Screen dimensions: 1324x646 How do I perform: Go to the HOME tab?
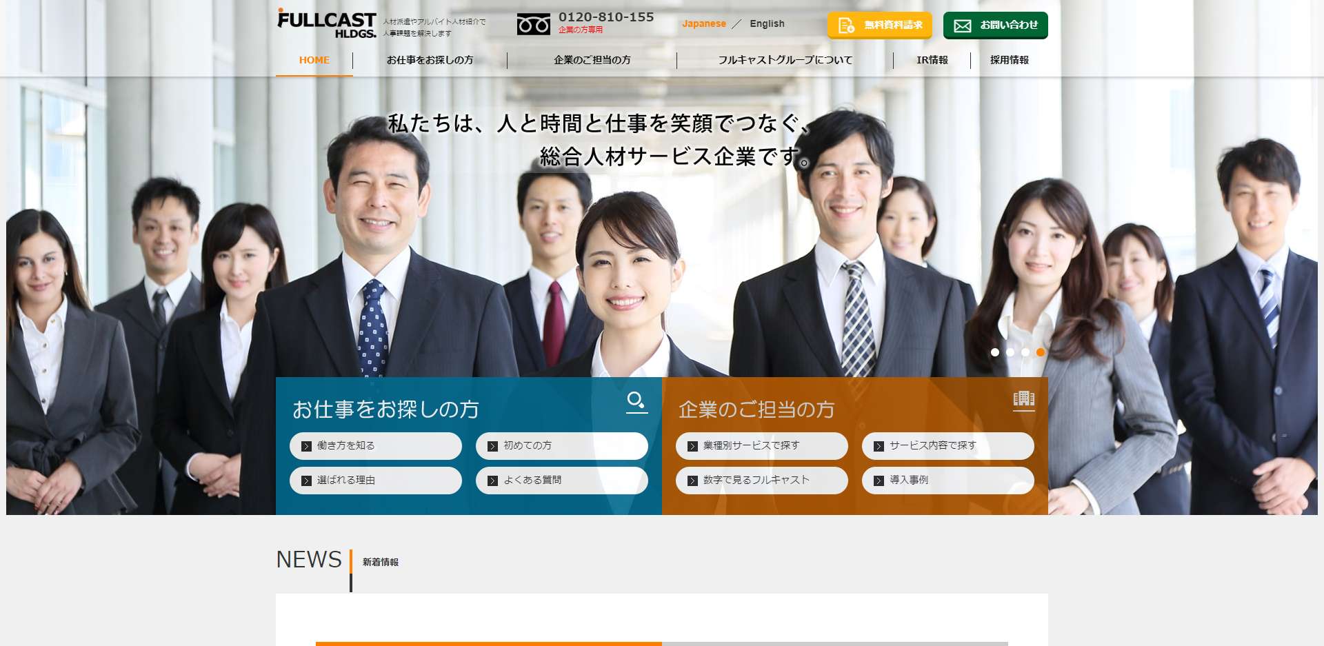314,60
